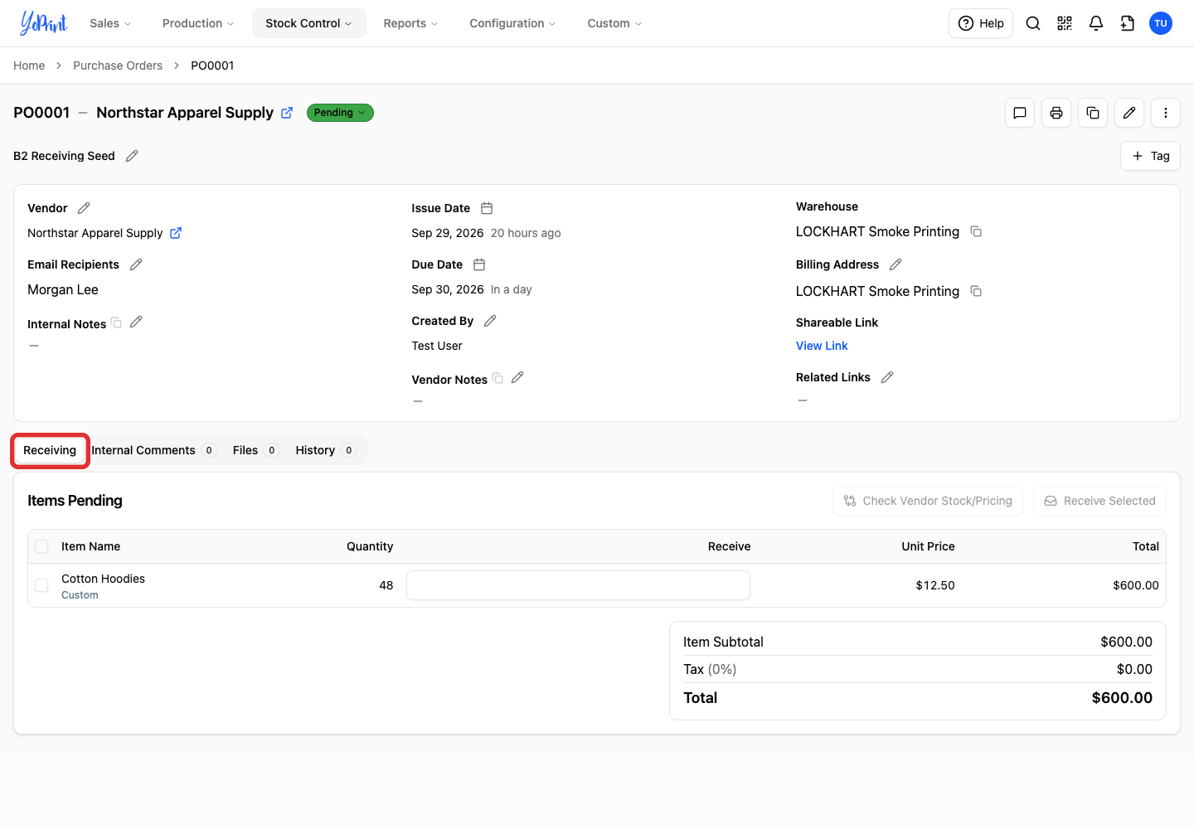Edit Related Links
1194x829 pixels.
pos(887,377)
